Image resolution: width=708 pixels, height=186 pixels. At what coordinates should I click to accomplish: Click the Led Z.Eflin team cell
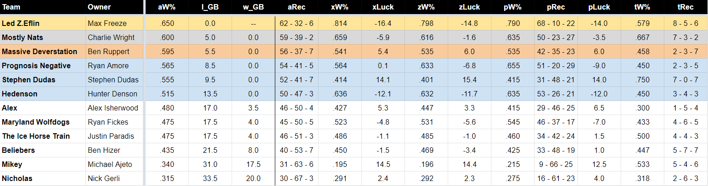[x=43, y=23]
